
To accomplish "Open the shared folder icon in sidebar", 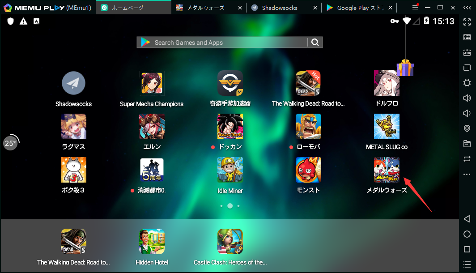I will [467, 144].
